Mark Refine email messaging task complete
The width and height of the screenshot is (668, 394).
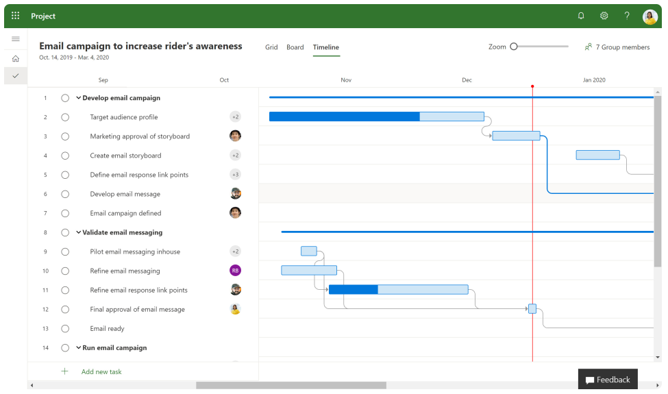pyautogui.click(x=65, y=271)
